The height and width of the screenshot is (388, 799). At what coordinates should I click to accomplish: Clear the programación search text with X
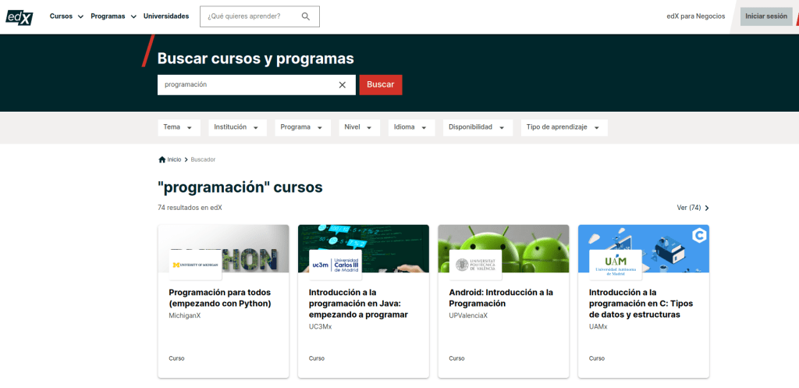click(x=343, y=84)
